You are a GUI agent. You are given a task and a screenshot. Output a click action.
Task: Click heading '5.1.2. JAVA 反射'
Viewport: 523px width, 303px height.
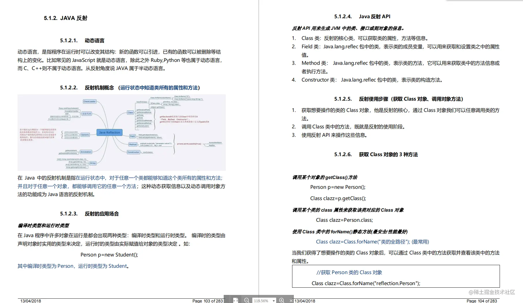tap(66, 18)
